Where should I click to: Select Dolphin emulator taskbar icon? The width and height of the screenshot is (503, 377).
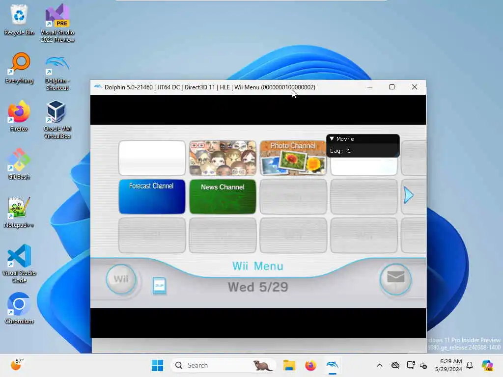point(333,365)
